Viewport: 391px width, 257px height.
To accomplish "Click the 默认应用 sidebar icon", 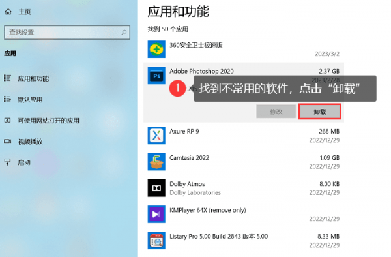I will [7, 99].
